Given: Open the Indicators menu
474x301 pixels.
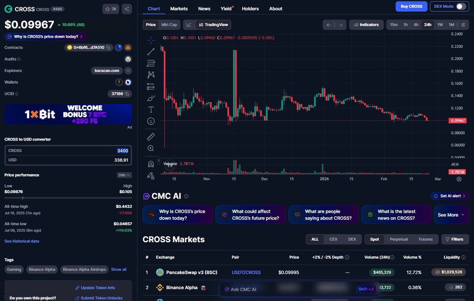Looking at the screenshot, I should pos(366,25).
